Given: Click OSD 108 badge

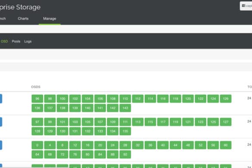Looking at the screenshot, I should pyautogui.click(x=113, y=99).
